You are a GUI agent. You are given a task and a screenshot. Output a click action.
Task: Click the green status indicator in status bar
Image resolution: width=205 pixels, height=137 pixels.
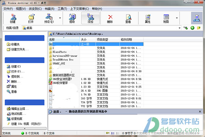[x=23, y=133]
